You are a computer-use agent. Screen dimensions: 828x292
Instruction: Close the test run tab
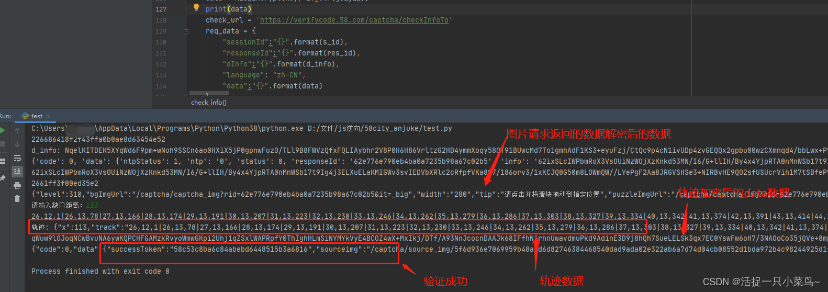click(x=48, y=116)
